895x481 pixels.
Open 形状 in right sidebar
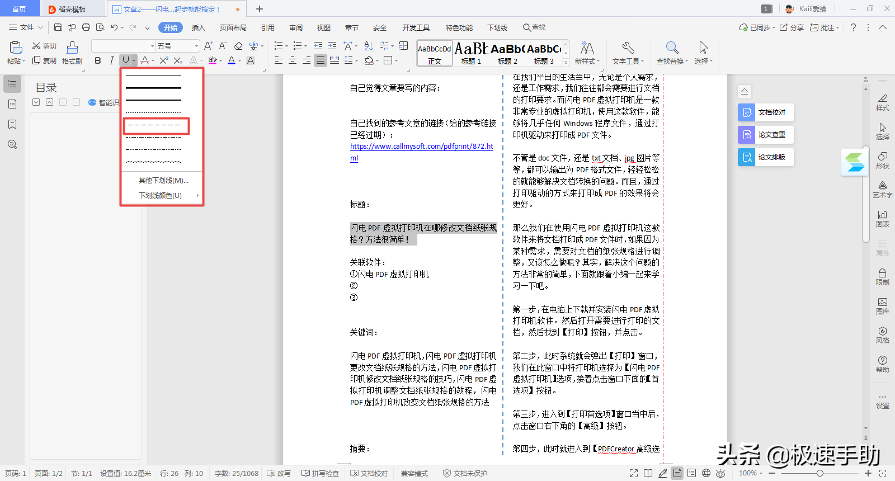pyautogui.click(x=883, y=161)
